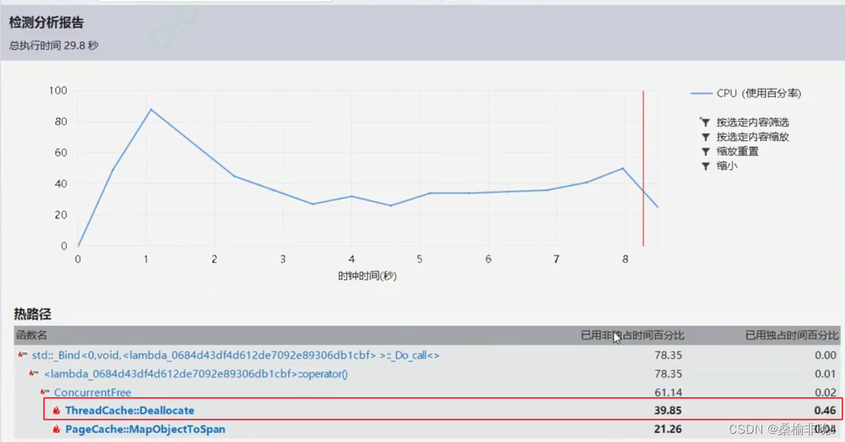Click the 0.46 exclusive time value

coord(825,411)
